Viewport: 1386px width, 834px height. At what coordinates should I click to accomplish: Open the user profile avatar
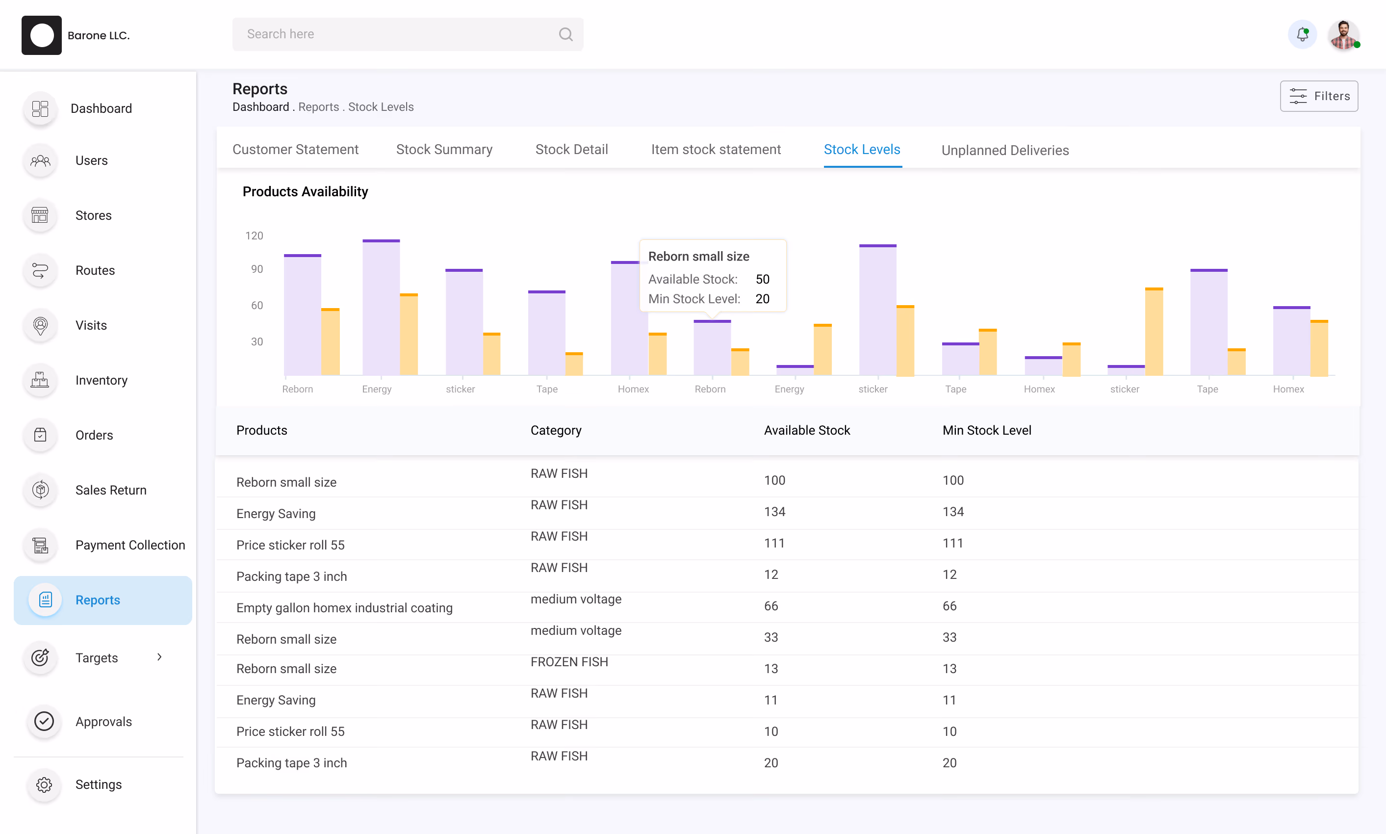[x=1343, y=35]
